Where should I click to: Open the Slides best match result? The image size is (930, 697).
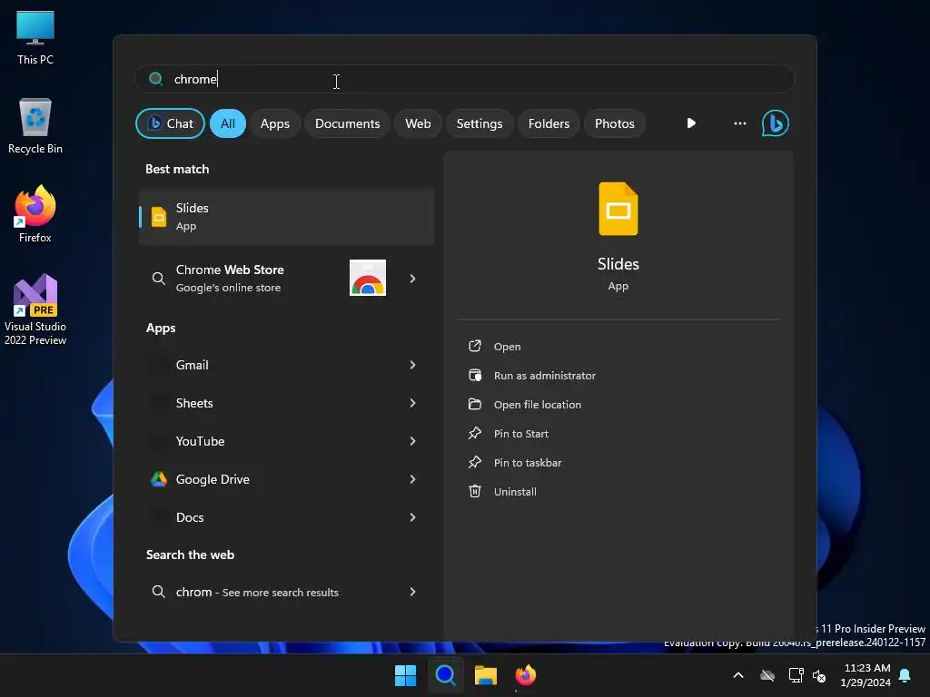[286, 217]
